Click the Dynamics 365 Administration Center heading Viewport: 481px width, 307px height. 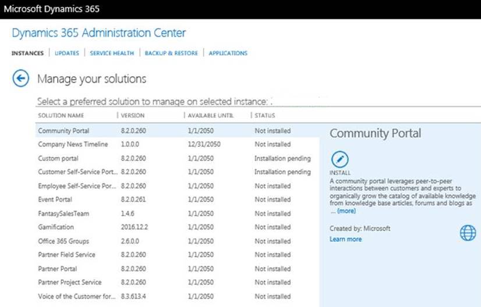click(99, 33)
